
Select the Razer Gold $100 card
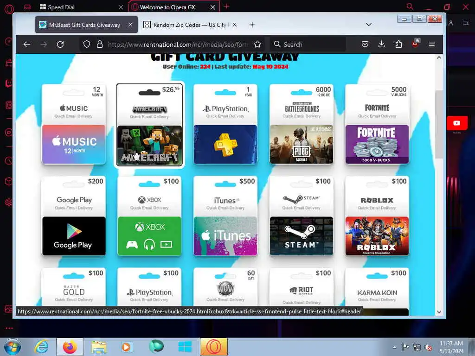click(74, 287)
